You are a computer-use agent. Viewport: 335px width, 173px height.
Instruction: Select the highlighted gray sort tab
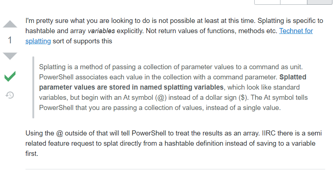tap(320, 2)
